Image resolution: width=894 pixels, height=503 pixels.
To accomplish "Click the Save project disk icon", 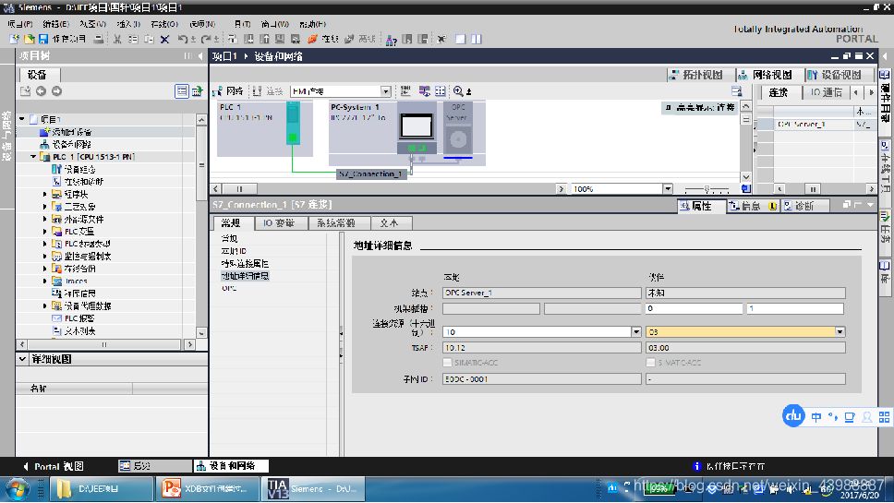I will 43,40.
